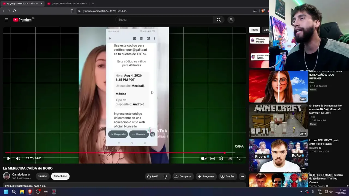
Task: Switch to the COMO BAÑARSE CON AGUA tab
Action: click(67, 4)
